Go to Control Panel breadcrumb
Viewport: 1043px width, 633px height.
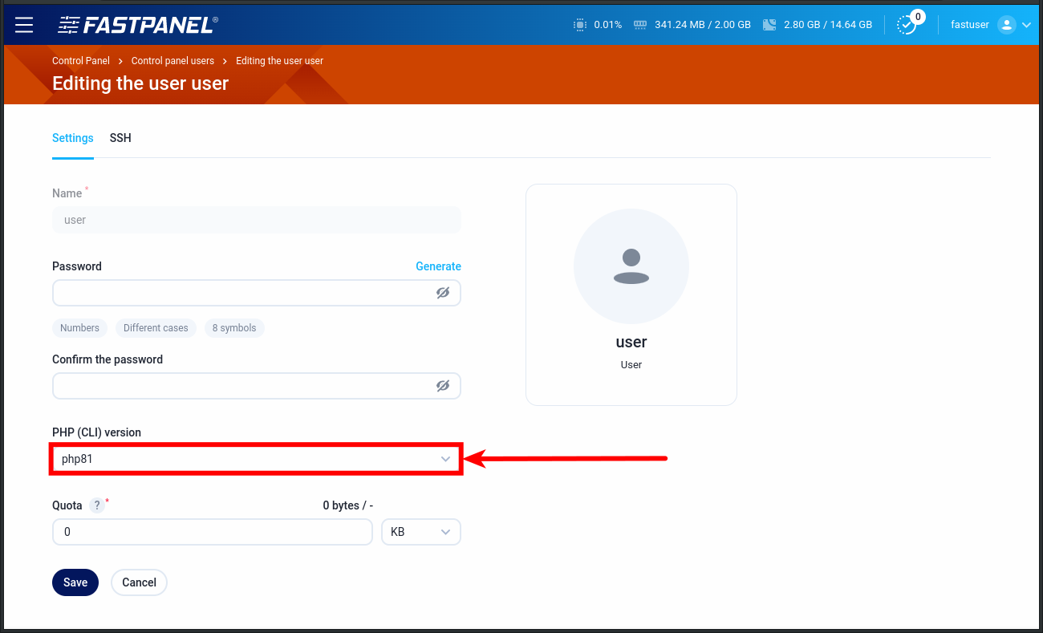pos(81,61)
